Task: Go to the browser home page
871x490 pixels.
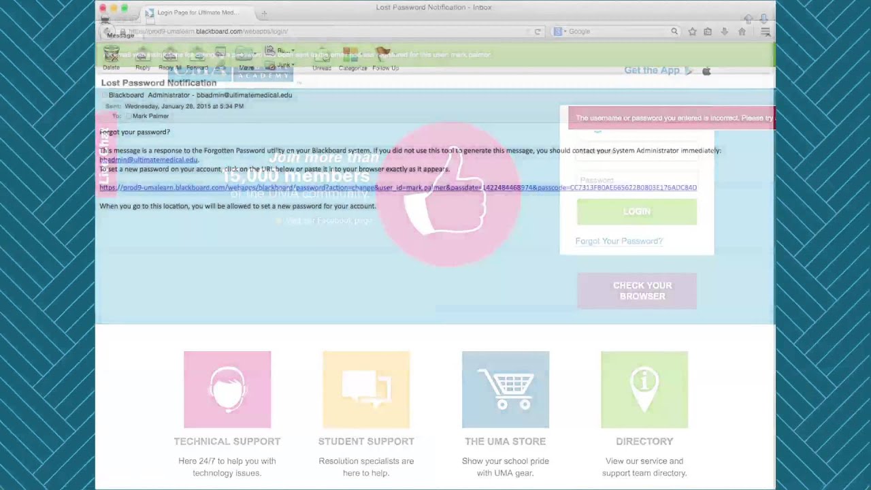Action: [742, 31]
